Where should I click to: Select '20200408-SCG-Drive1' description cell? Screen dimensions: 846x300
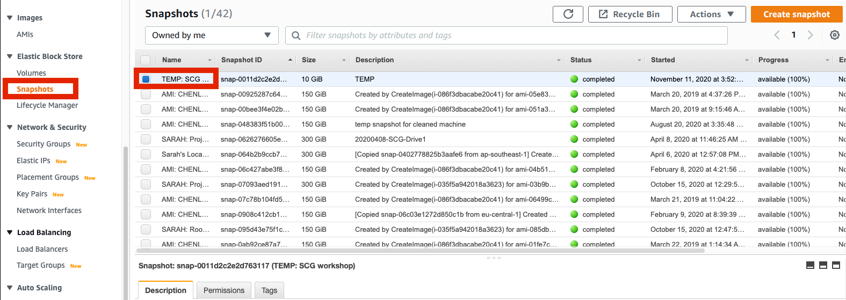pos(391,139)
